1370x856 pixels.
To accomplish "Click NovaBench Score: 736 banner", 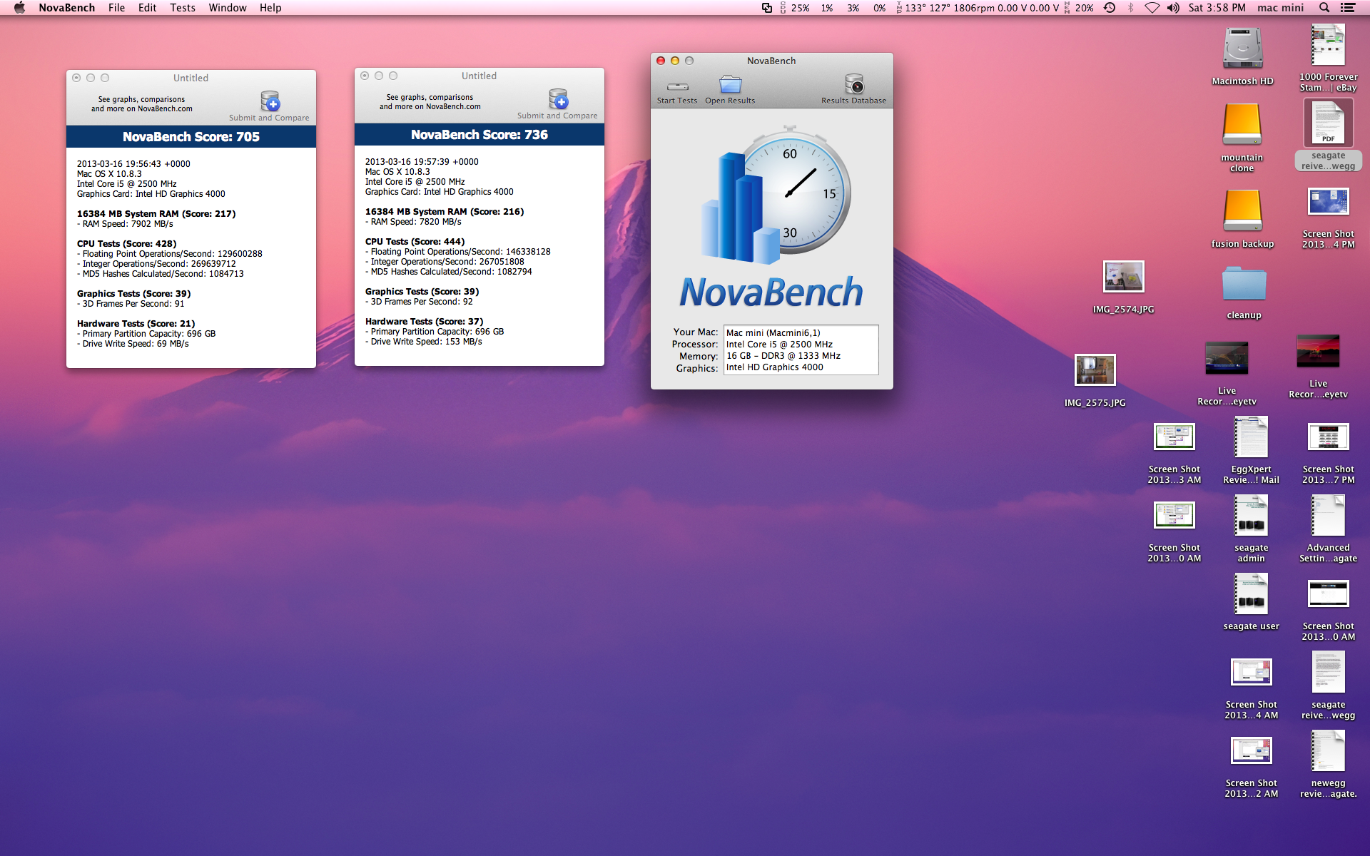I will pyautogui.click(x=479, y=135).
